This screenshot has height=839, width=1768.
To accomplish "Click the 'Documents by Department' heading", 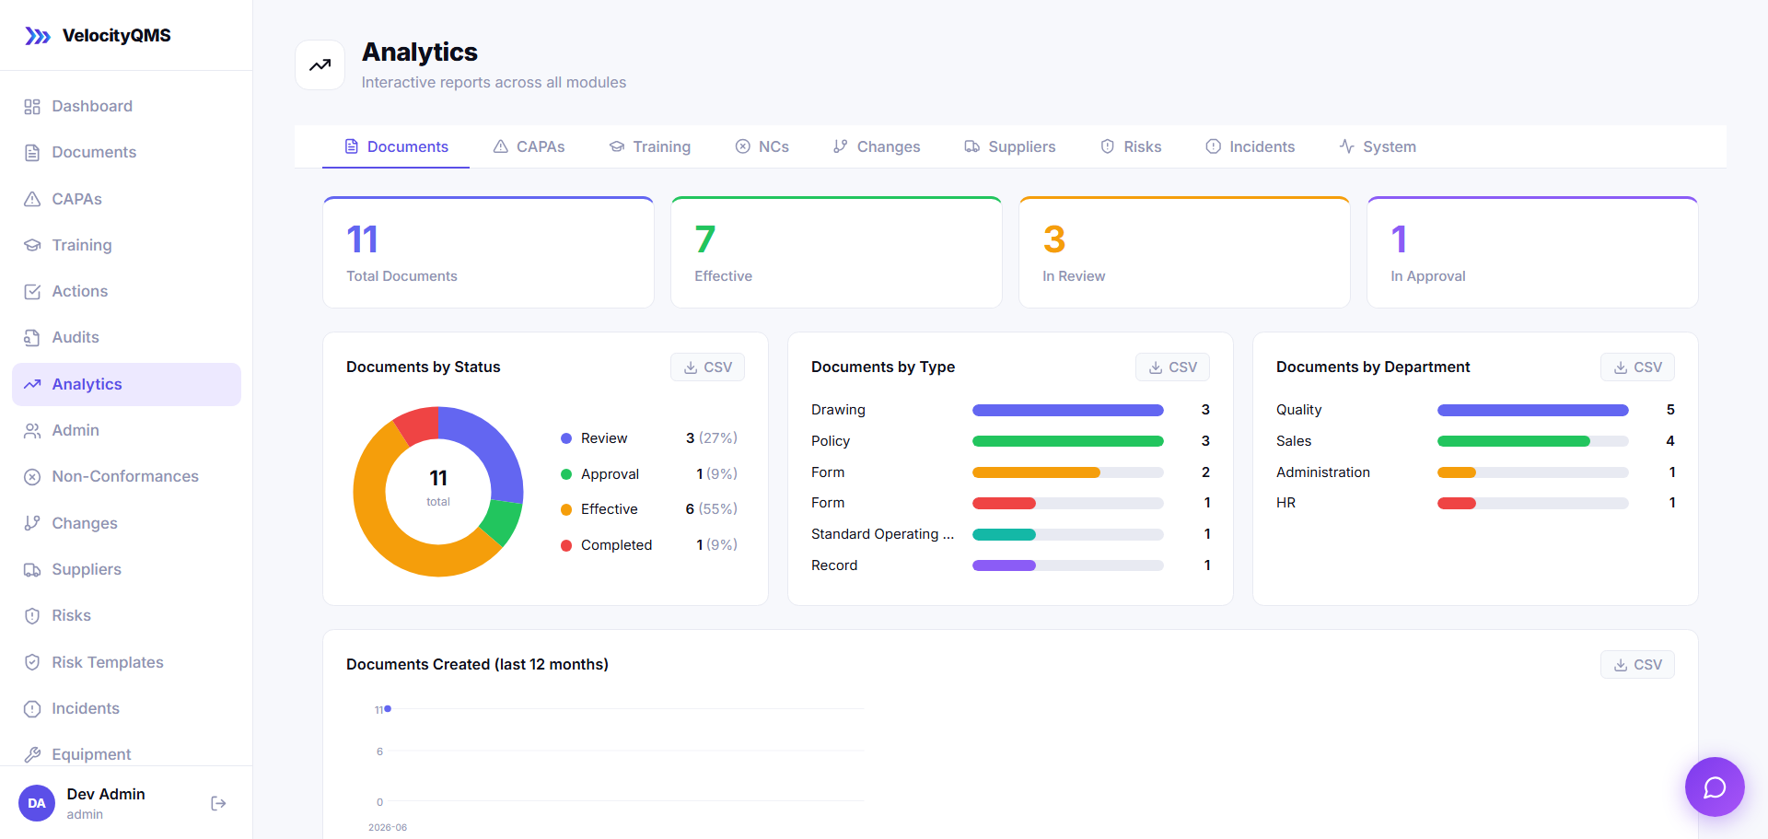I will tap(1373, 367).
